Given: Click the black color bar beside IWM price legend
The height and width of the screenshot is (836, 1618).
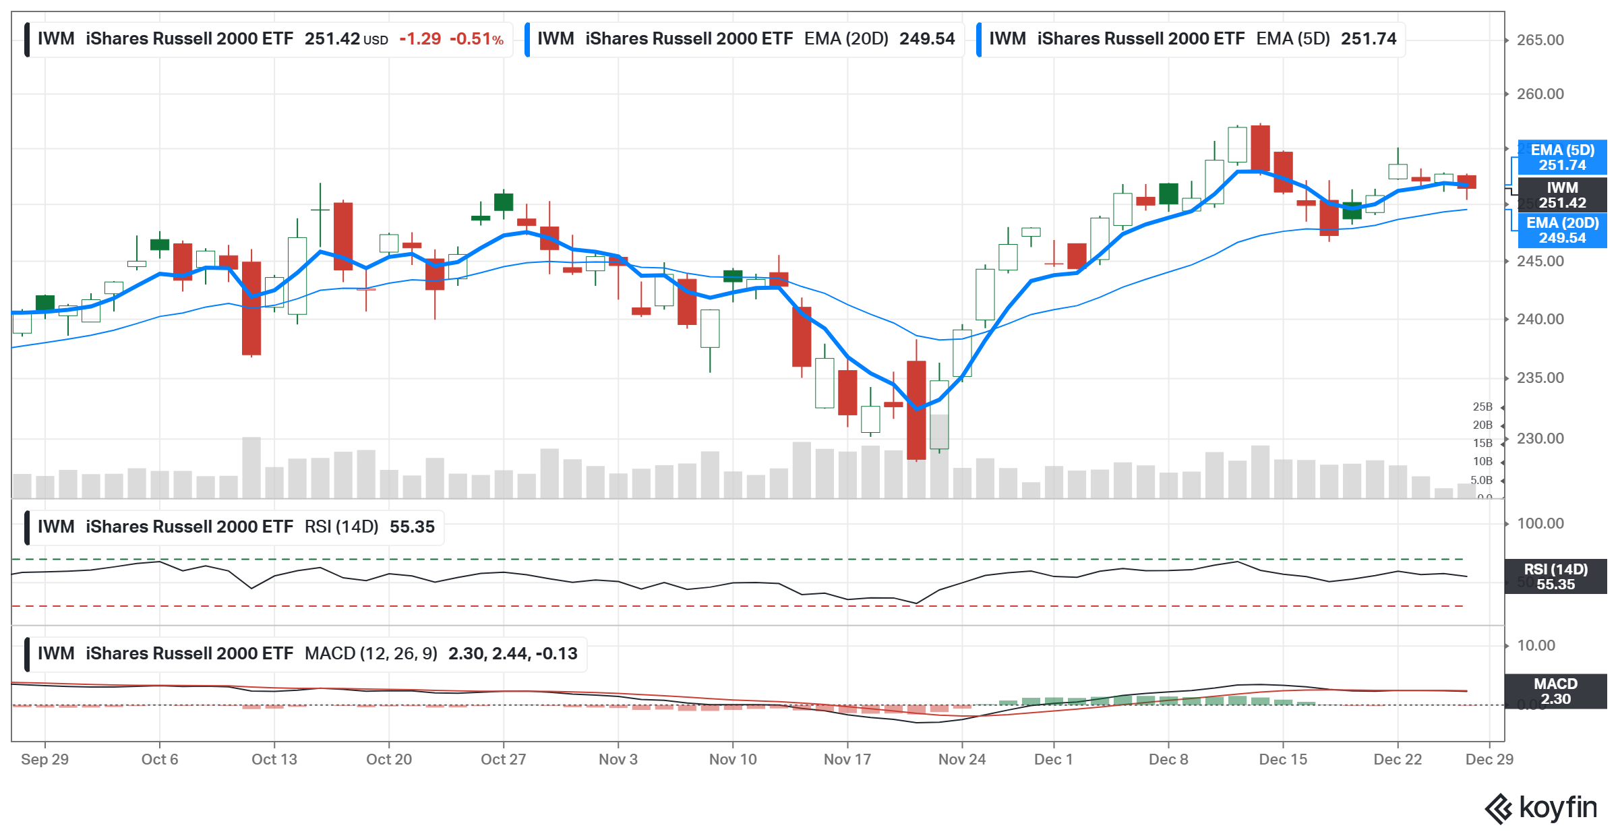Looking at the screenshot, I should pos(27,39).
